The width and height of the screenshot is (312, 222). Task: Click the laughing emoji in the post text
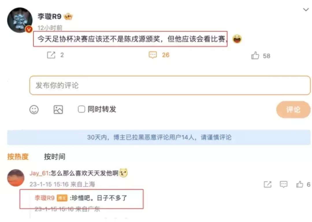(237, 38)
